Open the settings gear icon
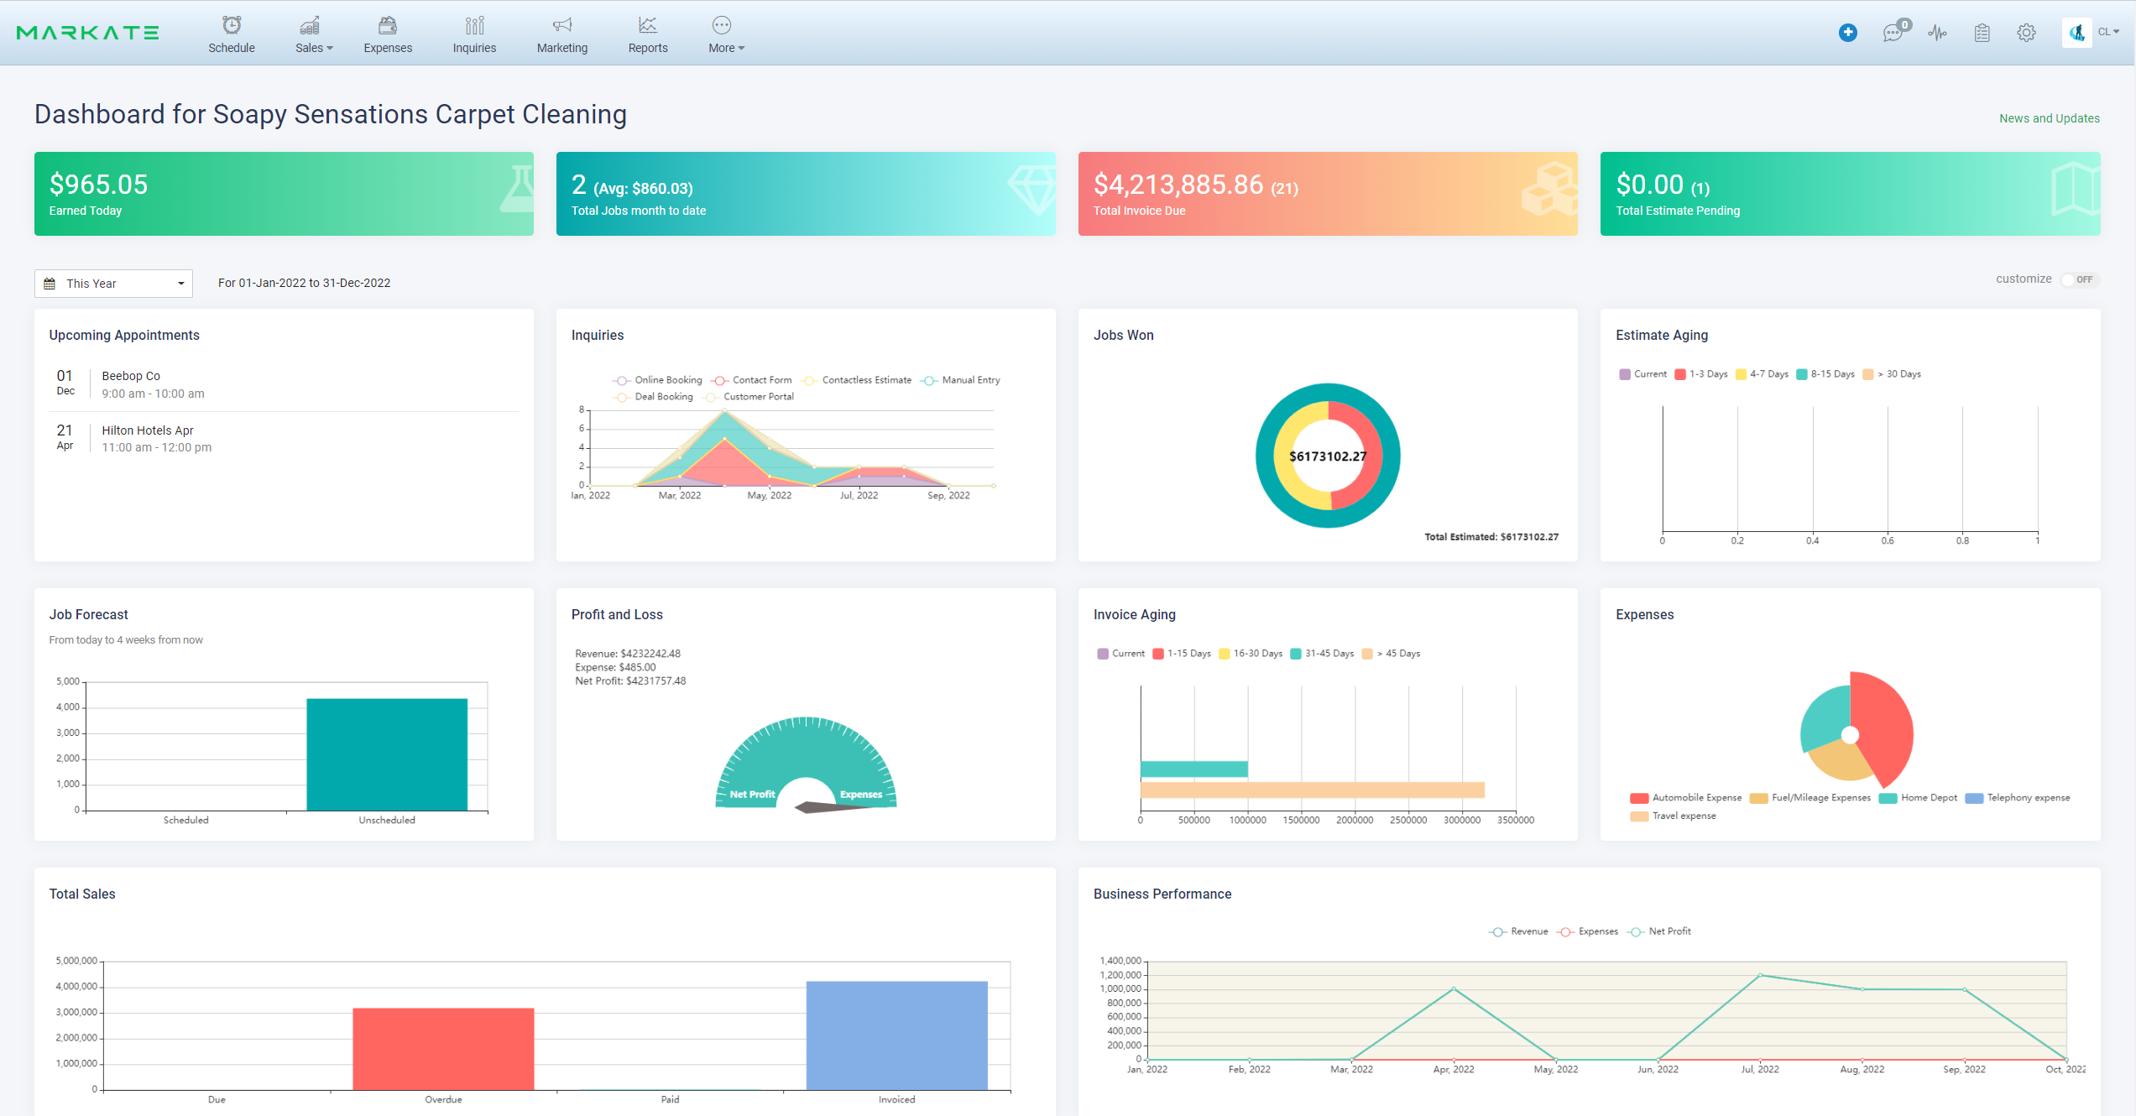The height and width of the screenshot is (1116, 2136). (x=2026, y=33)
